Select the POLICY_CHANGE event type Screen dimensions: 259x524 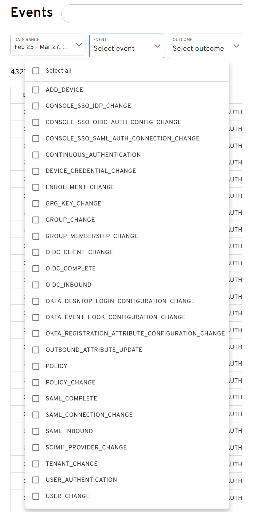[36, 382]
